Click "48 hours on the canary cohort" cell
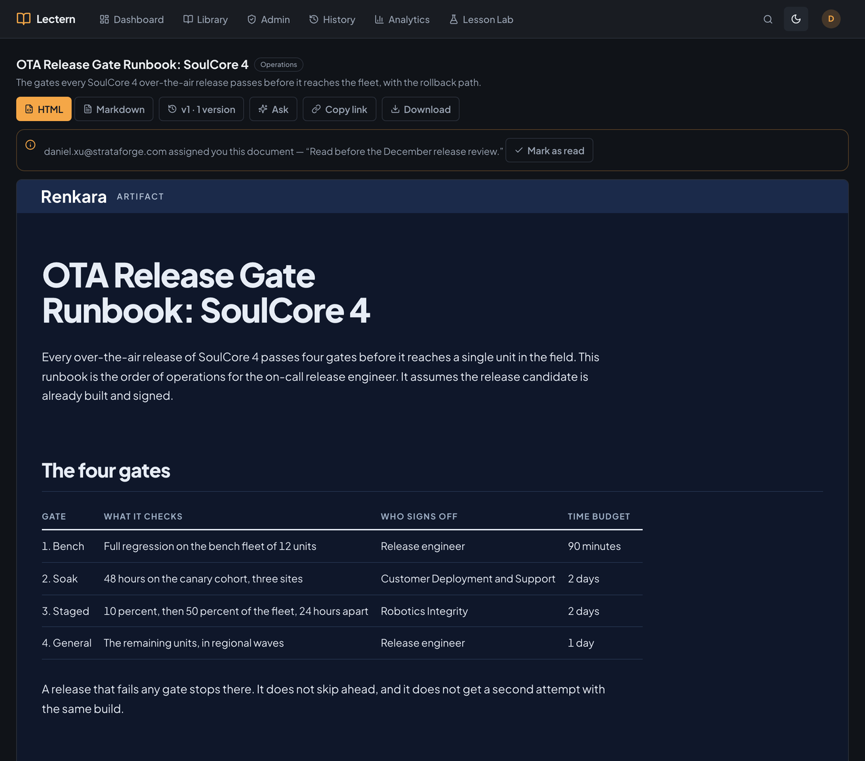The width and height of the screenshot is (865, 761). [203, 578]
